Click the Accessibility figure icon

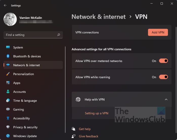[8, 118]
